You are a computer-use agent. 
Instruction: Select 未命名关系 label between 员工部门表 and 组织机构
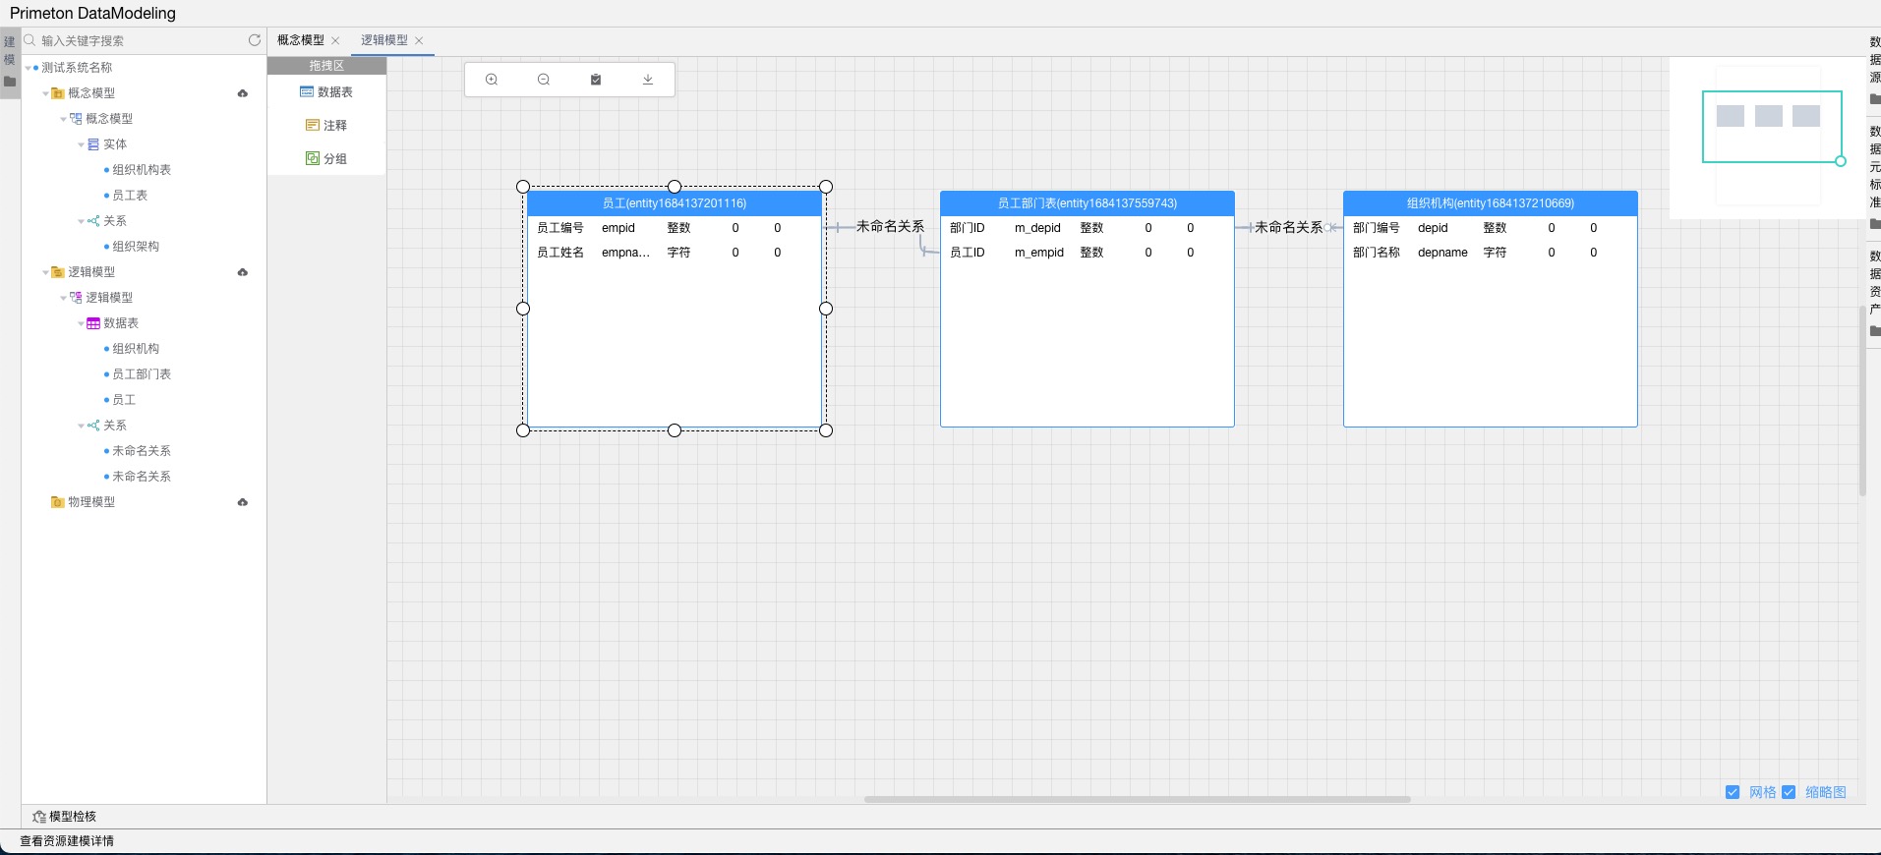coord(1288,228)
